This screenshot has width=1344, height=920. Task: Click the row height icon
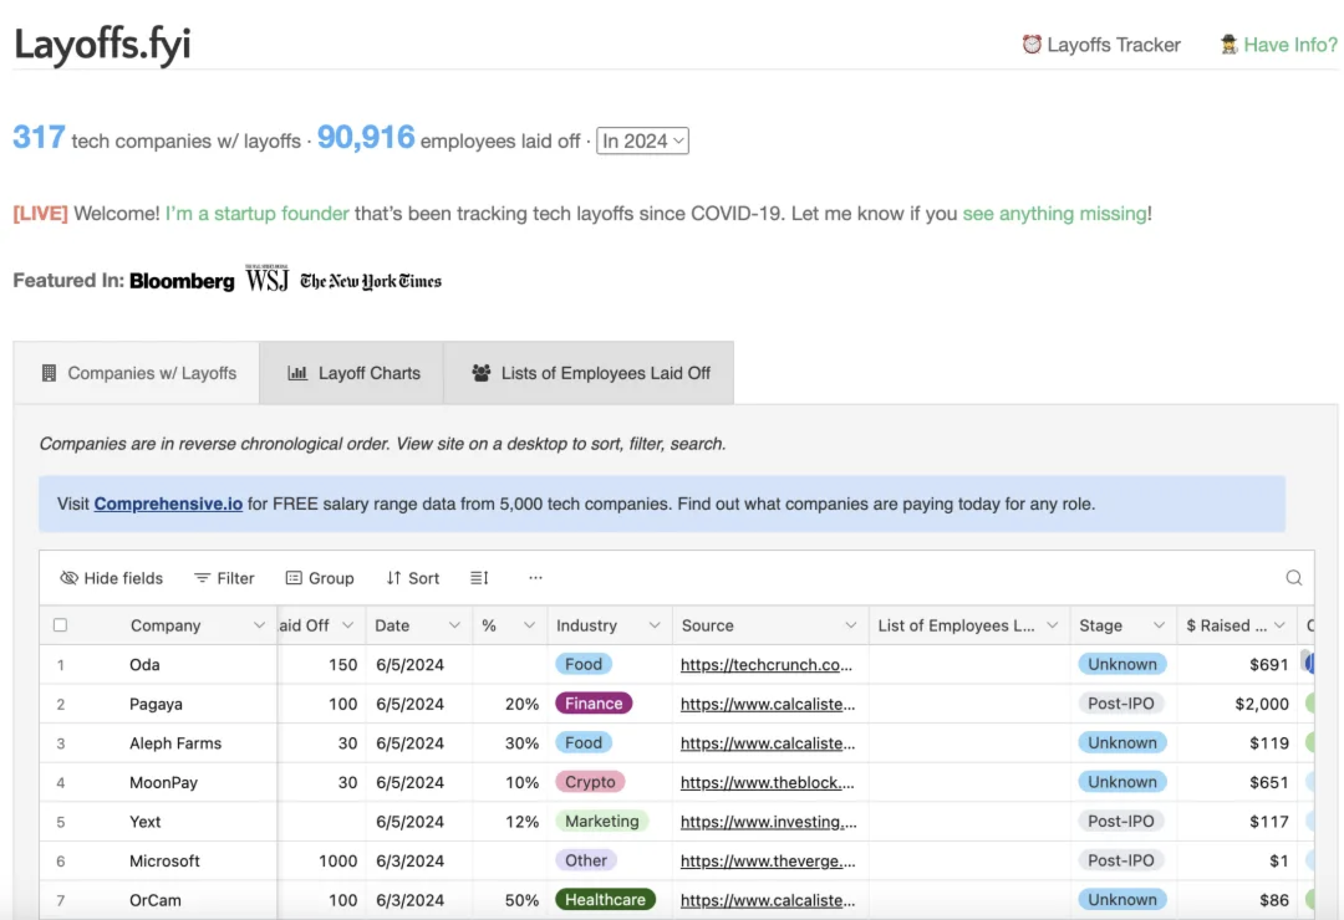click(479, 578)
